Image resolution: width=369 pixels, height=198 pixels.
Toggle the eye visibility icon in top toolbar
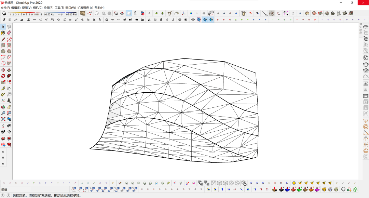pyautogui.click(x=204, y=13)
